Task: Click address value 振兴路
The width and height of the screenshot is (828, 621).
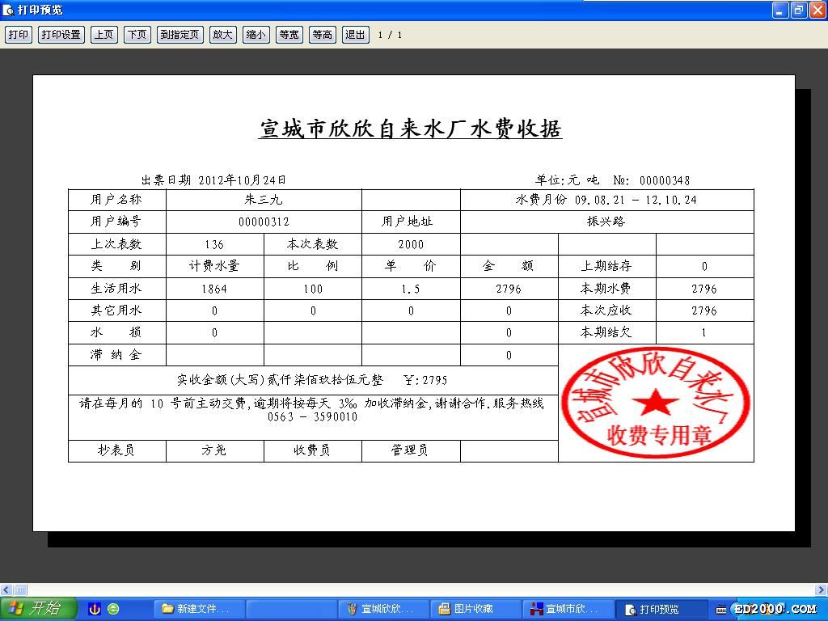Action: (606, 222)
